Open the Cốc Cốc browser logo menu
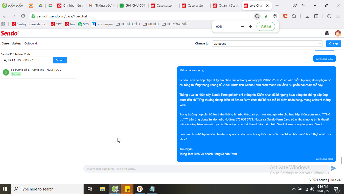Image resolution: width=344 pixels, height=194 pixels. pyautogui.click(x=12, y=6)
